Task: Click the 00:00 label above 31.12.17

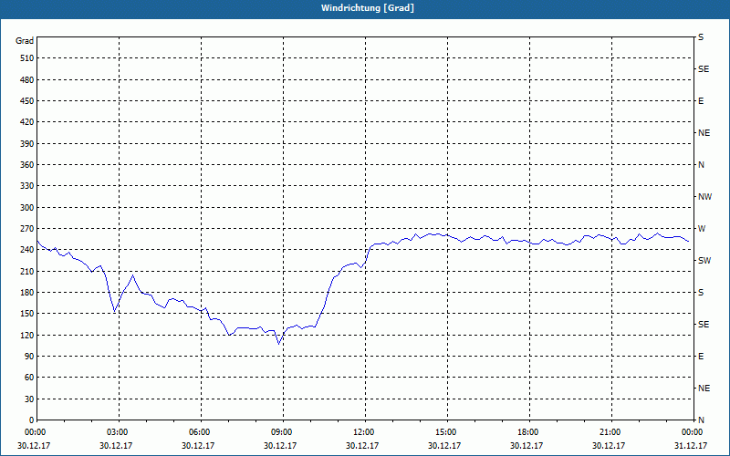Action: [x=693, y=432]
